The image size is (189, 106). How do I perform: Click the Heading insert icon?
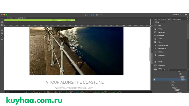point(155,36)
